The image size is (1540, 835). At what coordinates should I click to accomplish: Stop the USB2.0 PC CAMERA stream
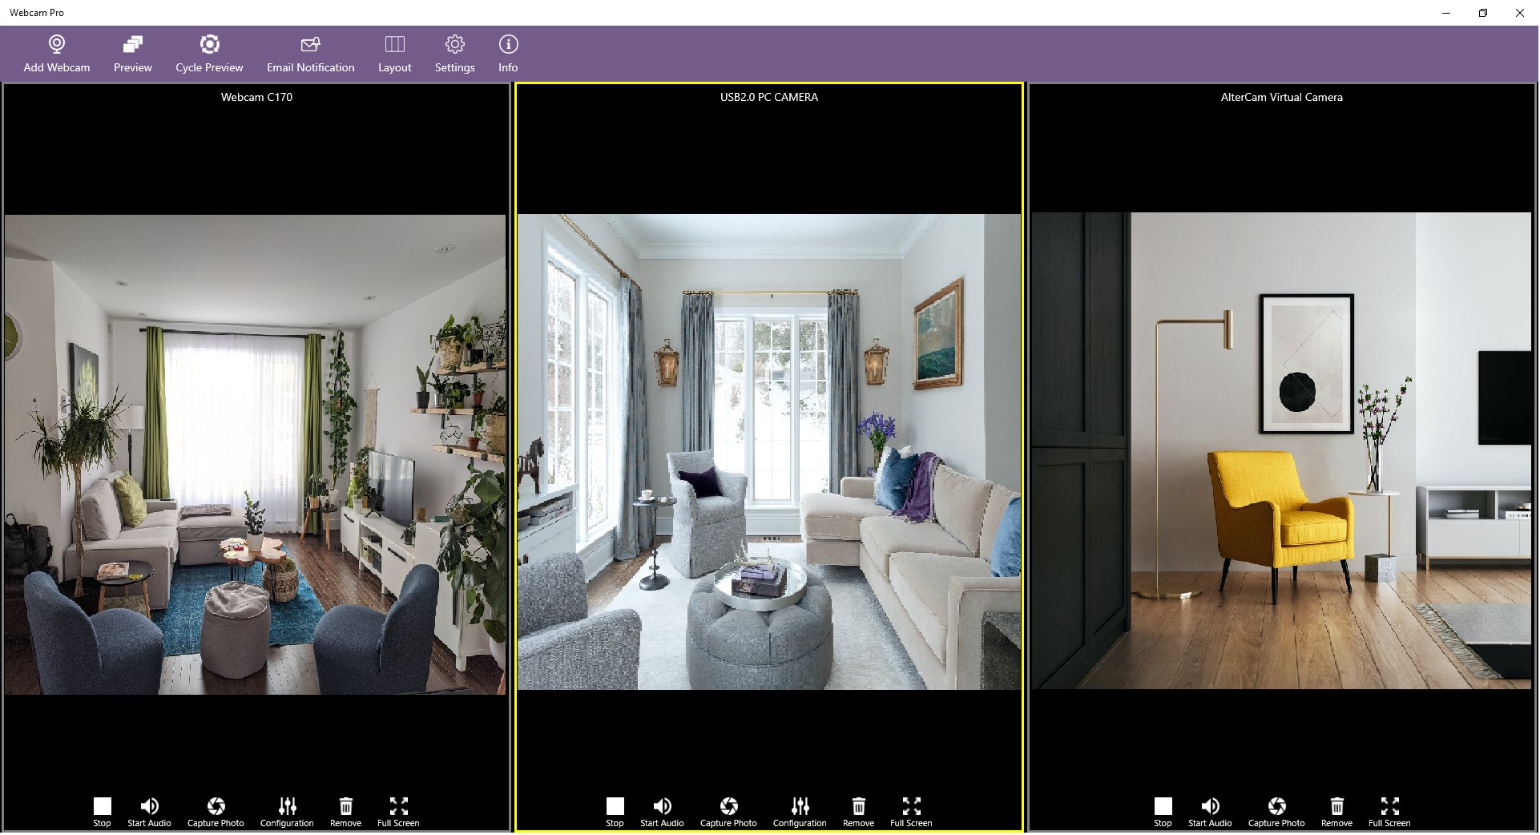tap(614, 809)
